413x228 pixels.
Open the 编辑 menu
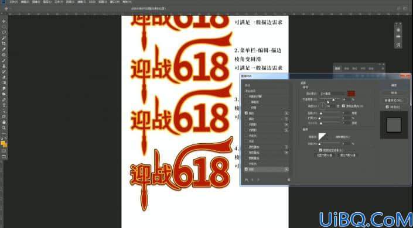(25, 2)
